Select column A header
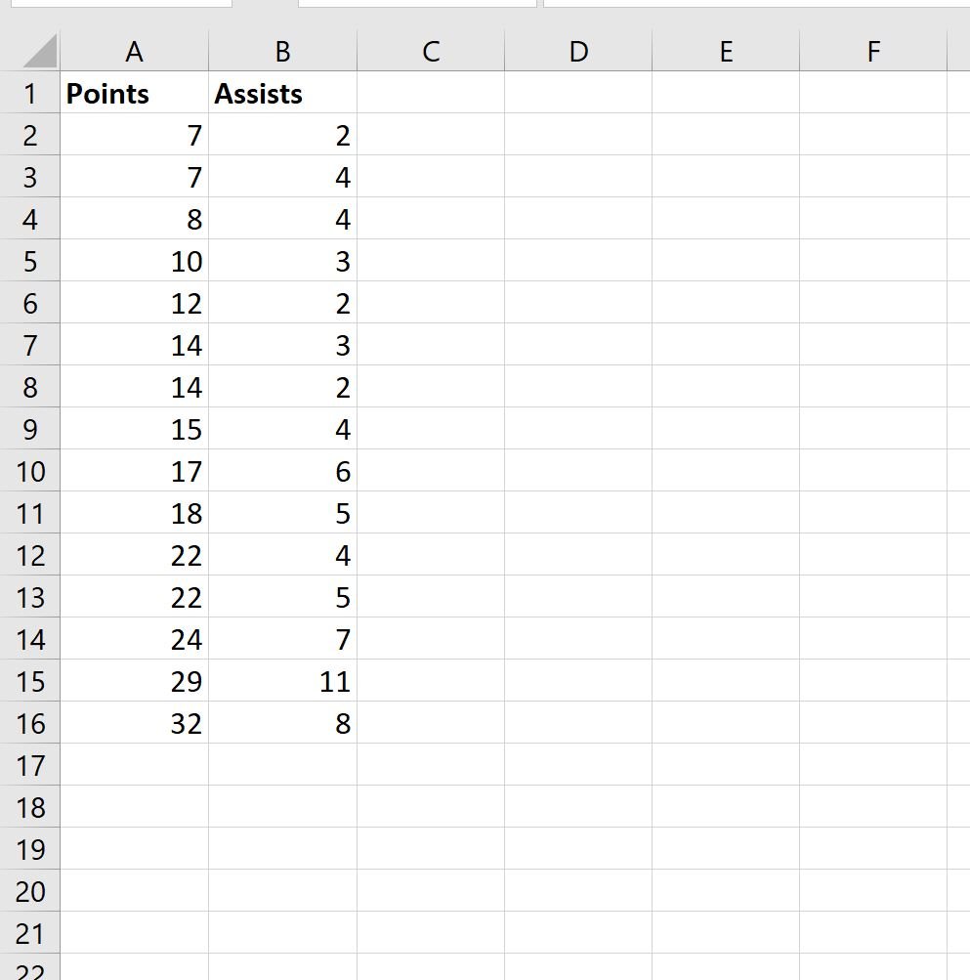 135,51
